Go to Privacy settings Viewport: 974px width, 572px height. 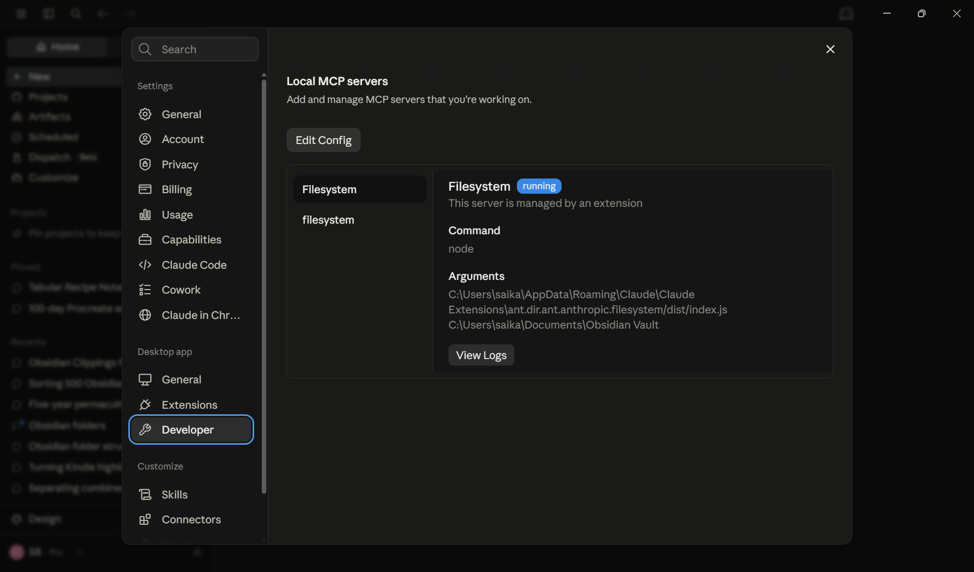coord(191,164)
